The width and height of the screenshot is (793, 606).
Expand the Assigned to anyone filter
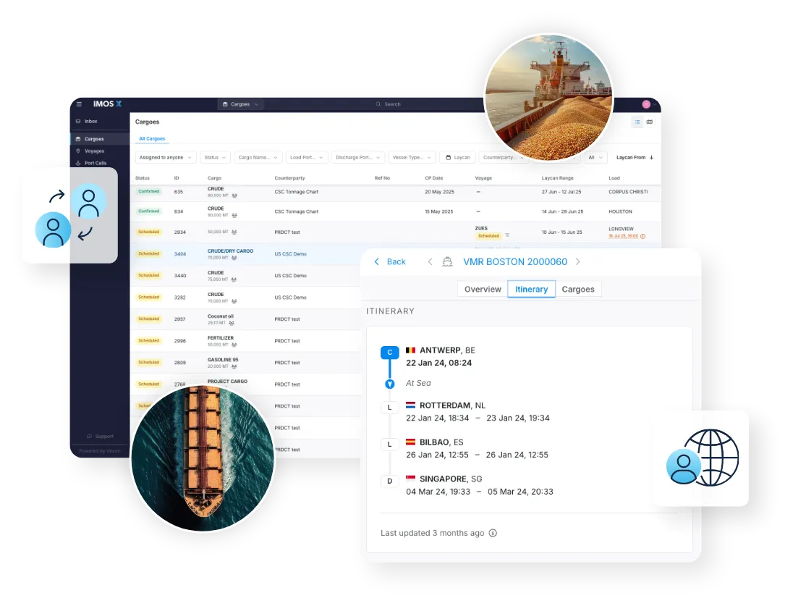point(166,157)
